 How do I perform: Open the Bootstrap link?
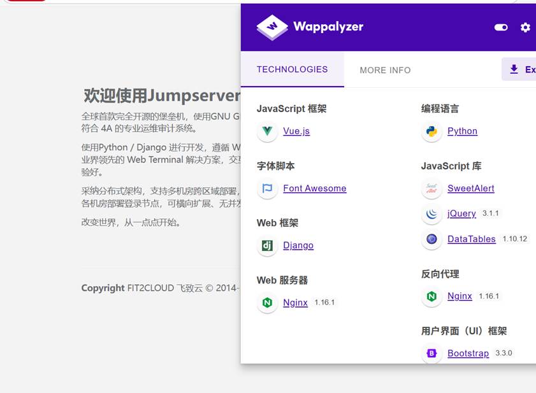(468, 353)
